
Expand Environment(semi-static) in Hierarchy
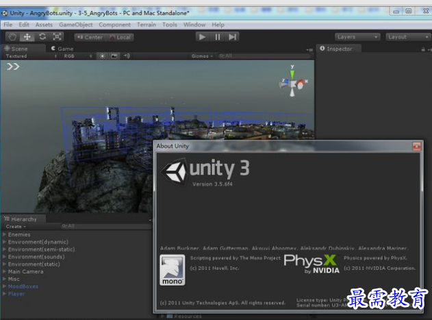tap(4, 249)
